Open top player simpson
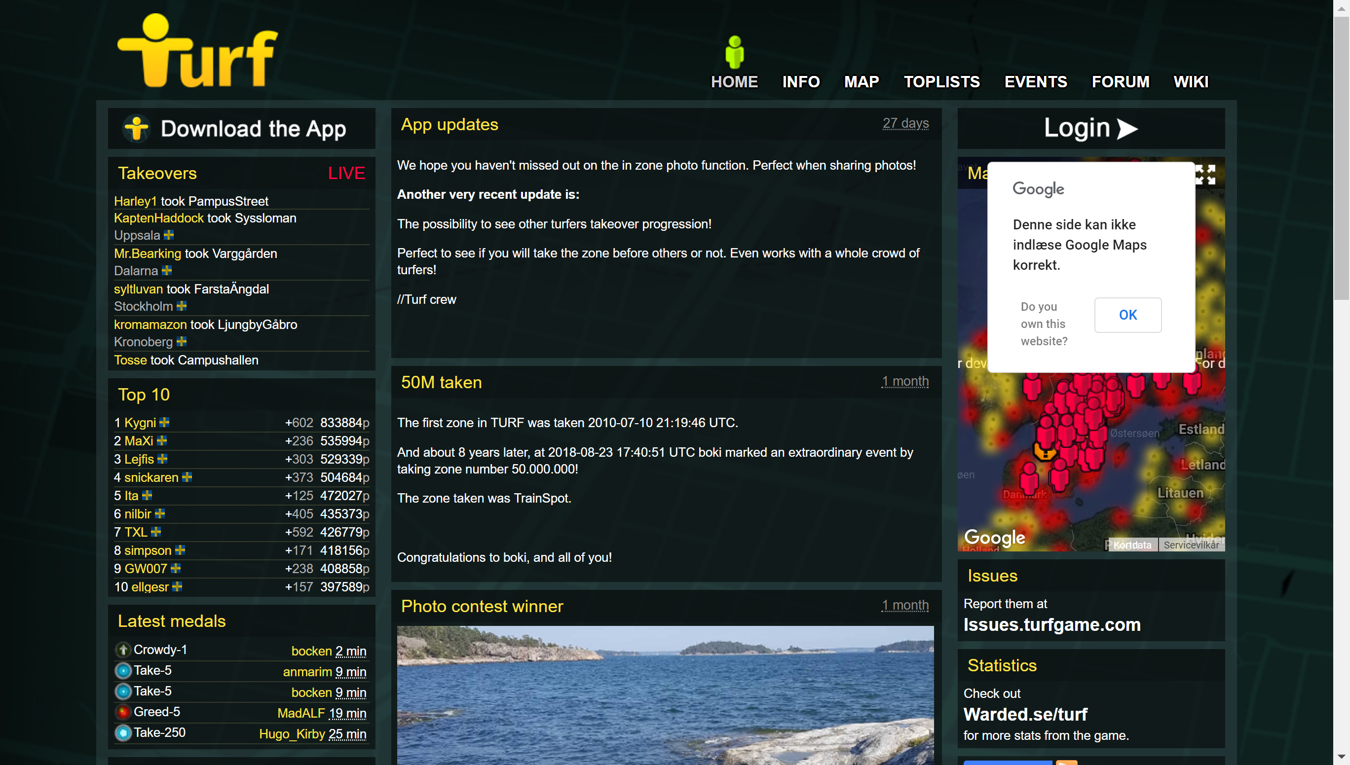This screenshot has width=1350, height=765. click(148, 550)
